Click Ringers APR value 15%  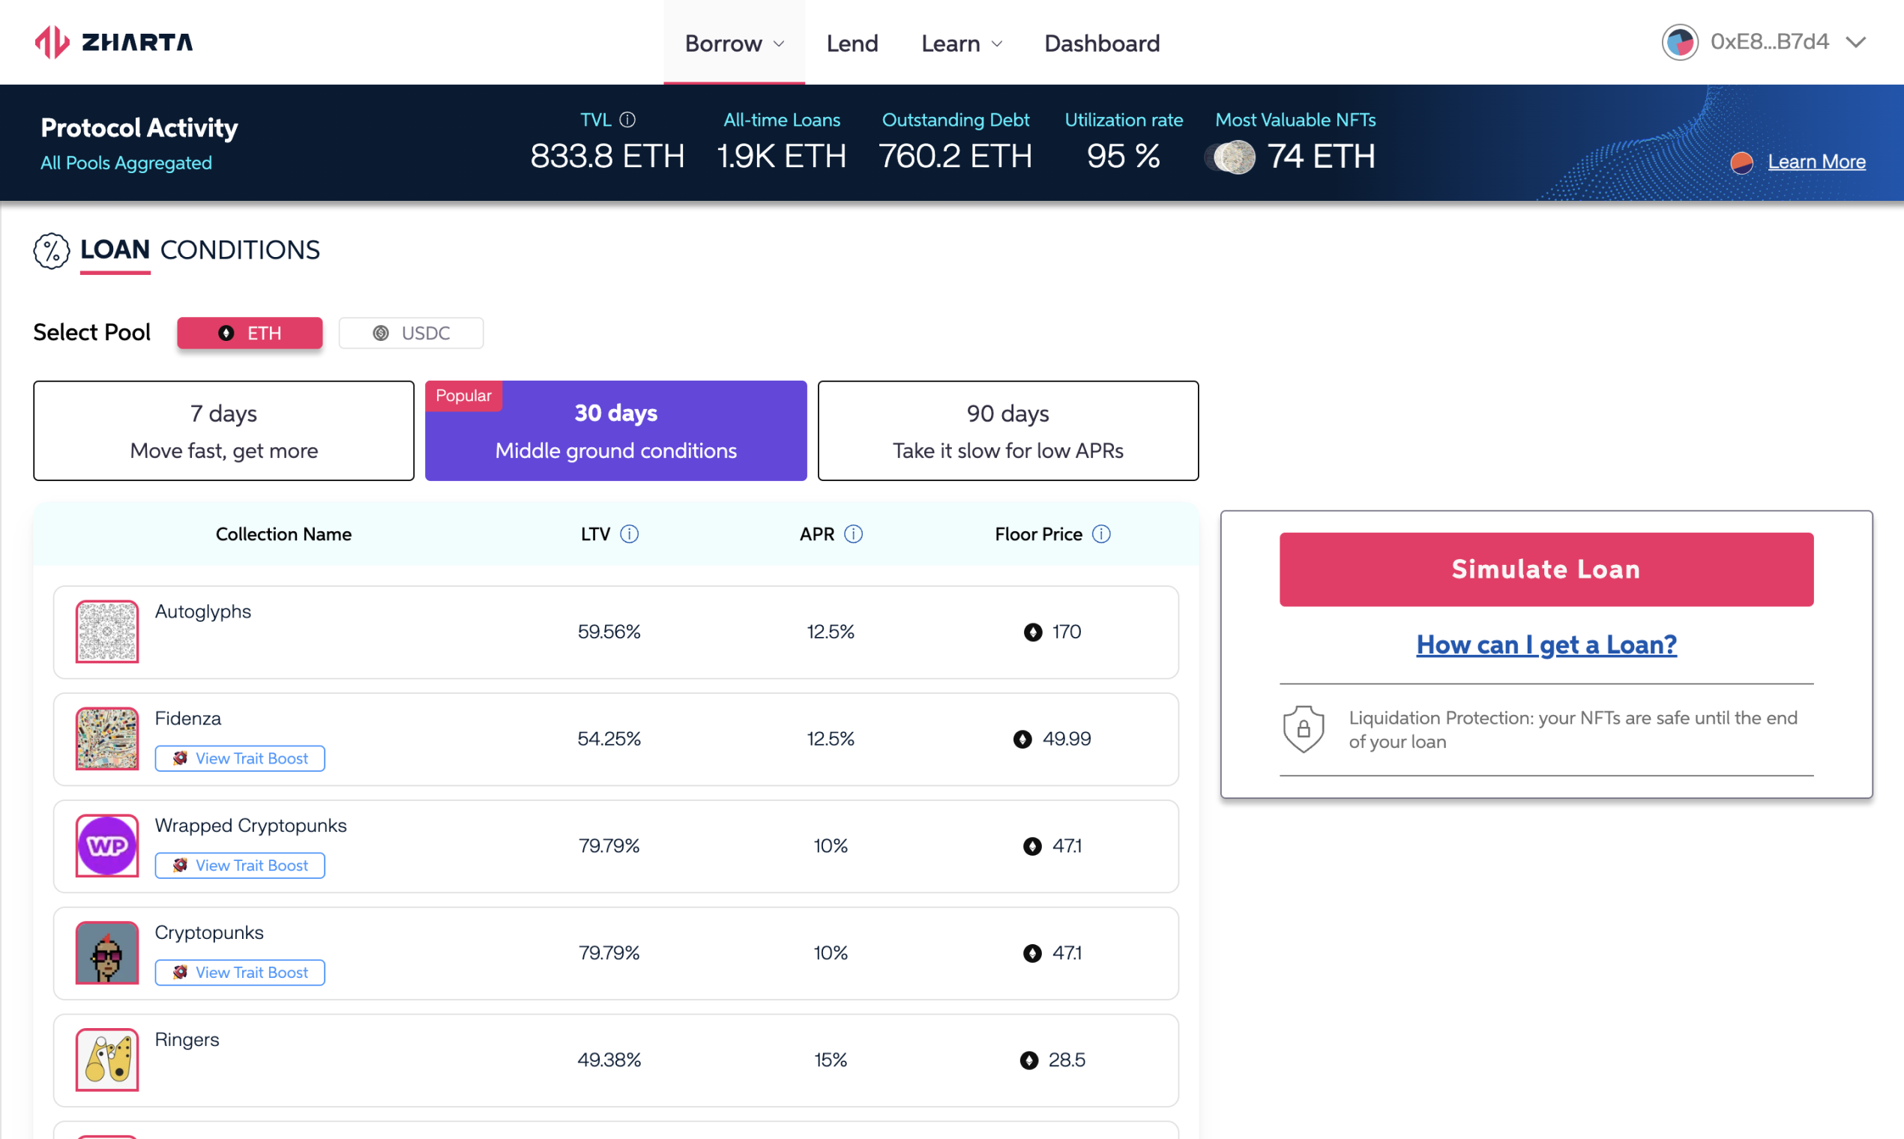pyautogui.click(x=830, y=1060)
